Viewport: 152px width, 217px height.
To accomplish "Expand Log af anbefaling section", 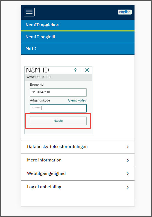I will click(78, 187).
